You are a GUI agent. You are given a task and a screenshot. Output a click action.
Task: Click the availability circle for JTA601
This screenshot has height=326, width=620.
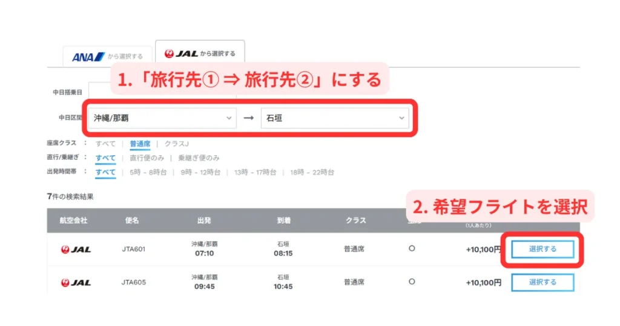(x=412, y=248)
